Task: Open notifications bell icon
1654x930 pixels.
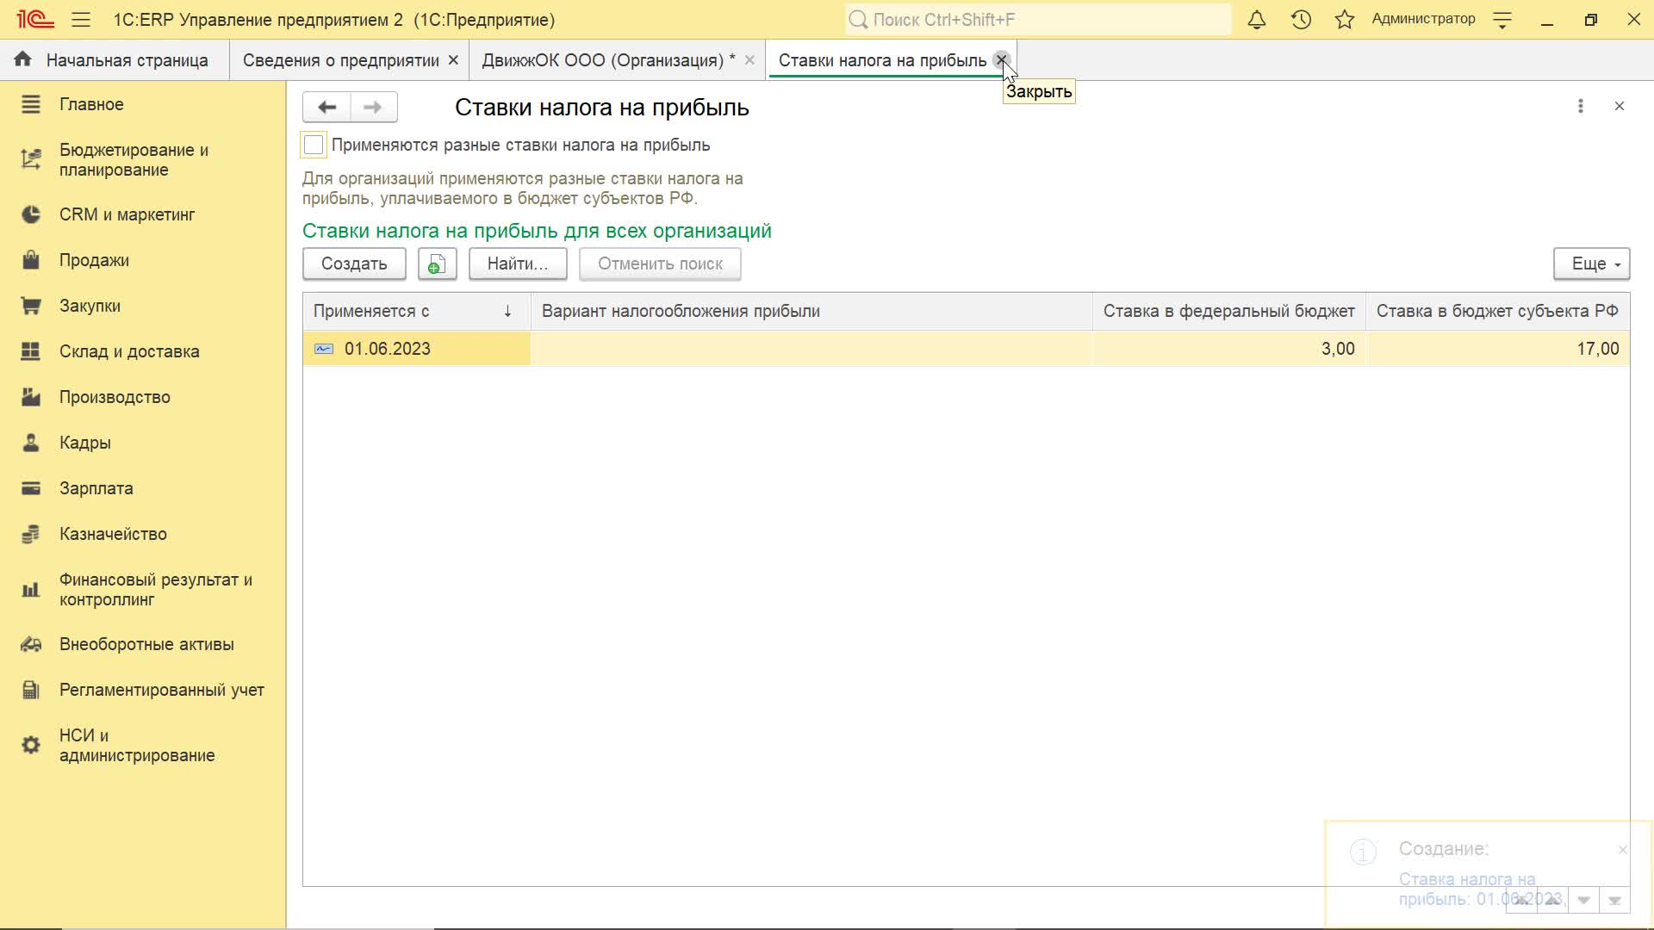Action: click(x=1257, y=19)
